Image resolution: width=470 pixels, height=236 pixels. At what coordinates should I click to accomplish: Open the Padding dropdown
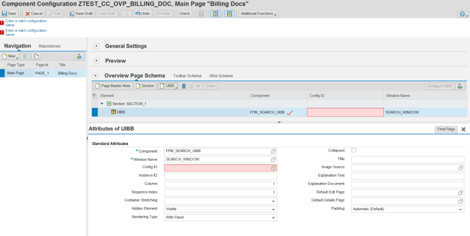click(407, 209)
